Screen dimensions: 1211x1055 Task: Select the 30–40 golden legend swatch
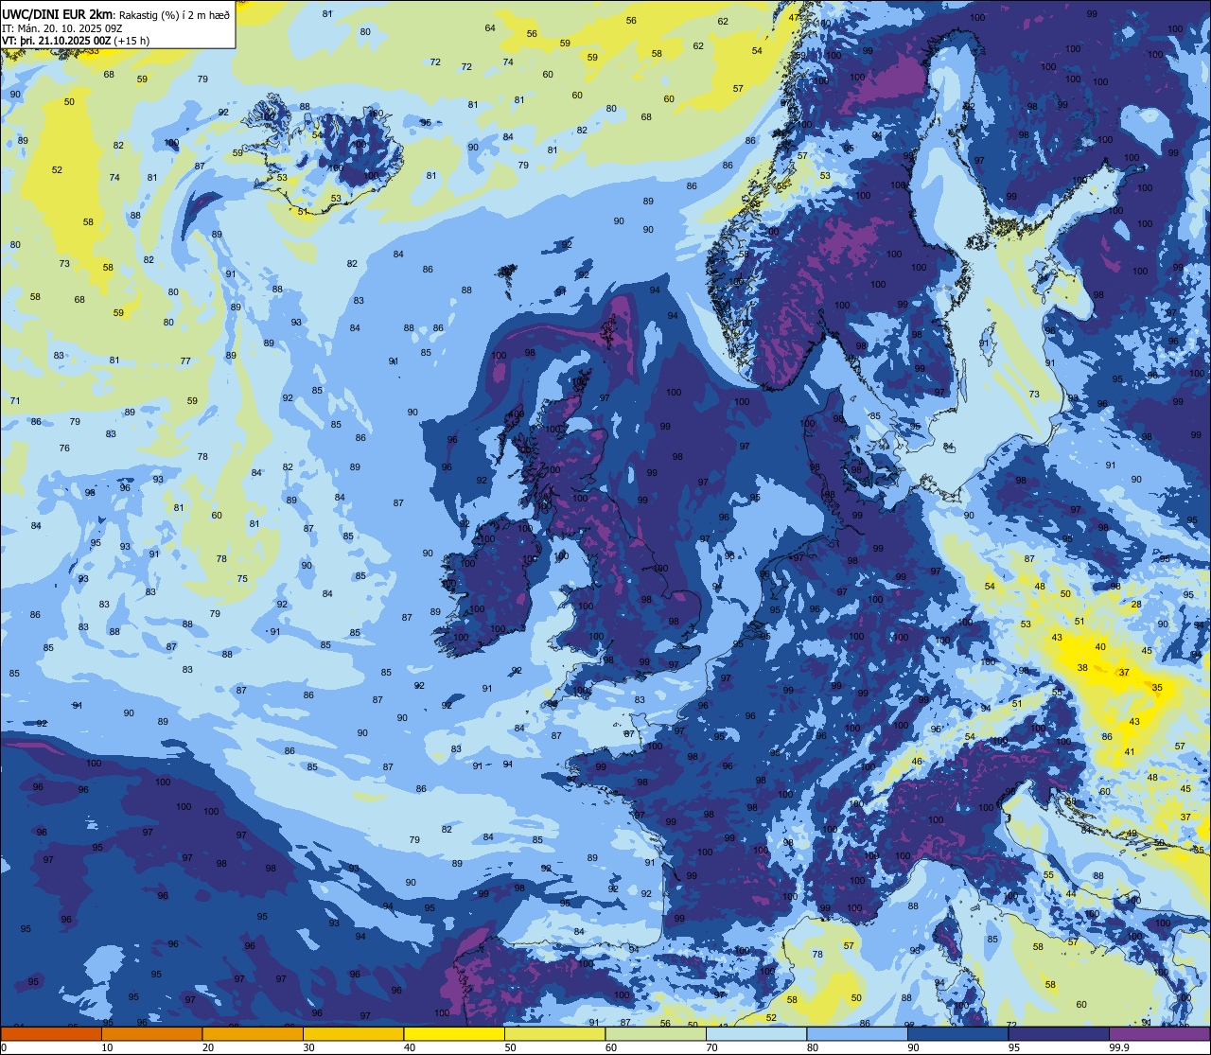353,1033
